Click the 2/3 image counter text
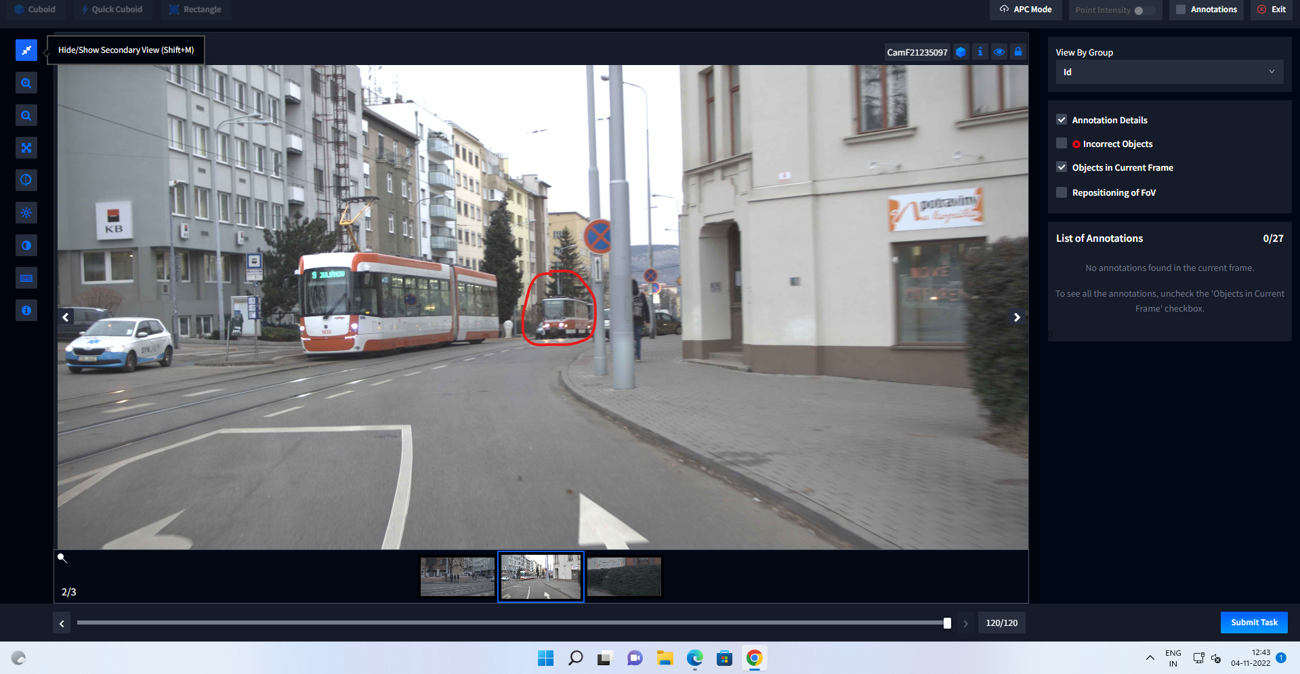This screenshot has width=1300, height=674. pos(69,592)
